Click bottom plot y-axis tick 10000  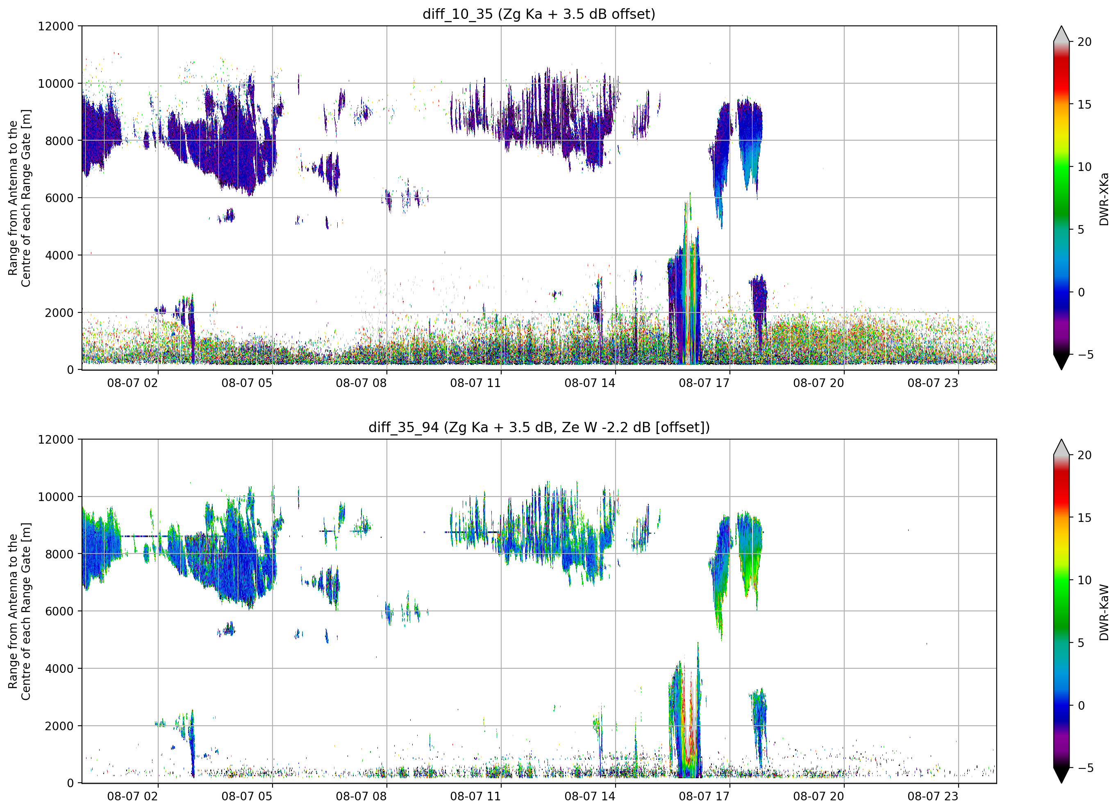click(56, 497)
